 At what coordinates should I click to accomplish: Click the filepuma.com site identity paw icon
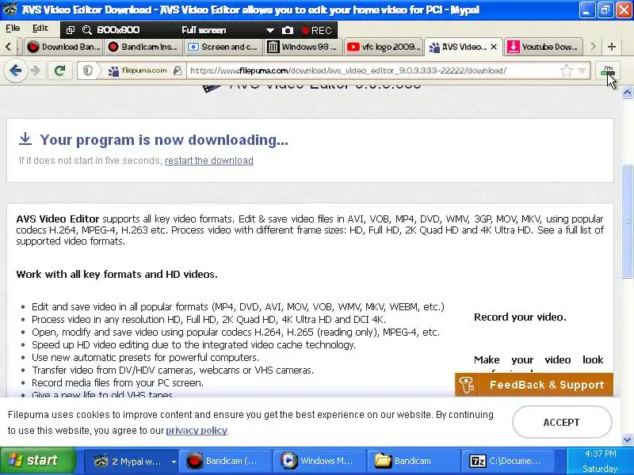coord(113,71)
